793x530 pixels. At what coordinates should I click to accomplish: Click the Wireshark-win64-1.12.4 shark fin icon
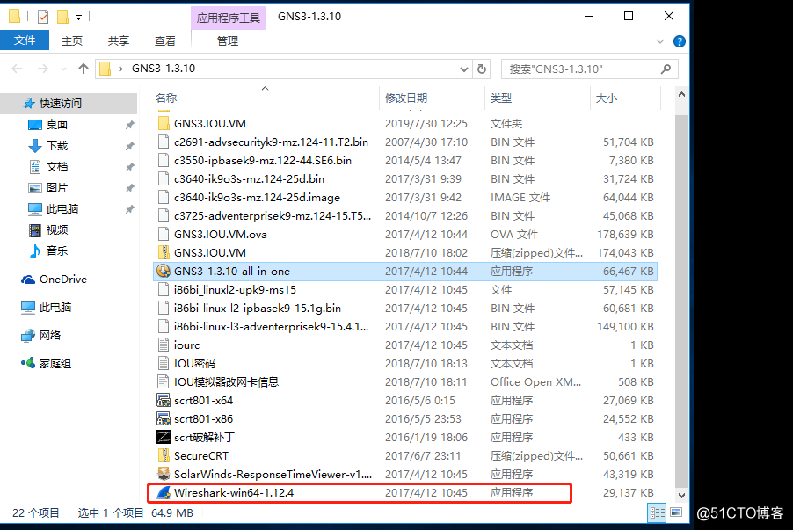tap(164, 492)
